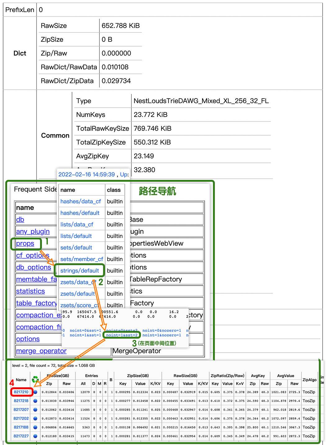Viewport: 326px width, 445px height.
Task: Open the hashes/default link
Action: click(x=80, y=213)
